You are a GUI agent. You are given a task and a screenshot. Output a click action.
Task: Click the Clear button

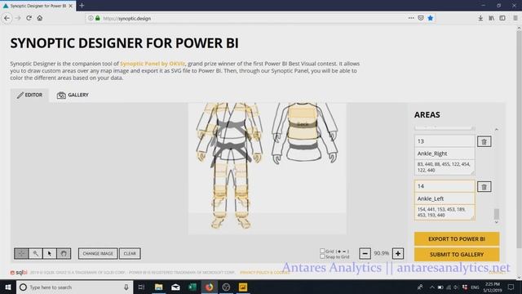pyautogui.click(x=130, y=253)
